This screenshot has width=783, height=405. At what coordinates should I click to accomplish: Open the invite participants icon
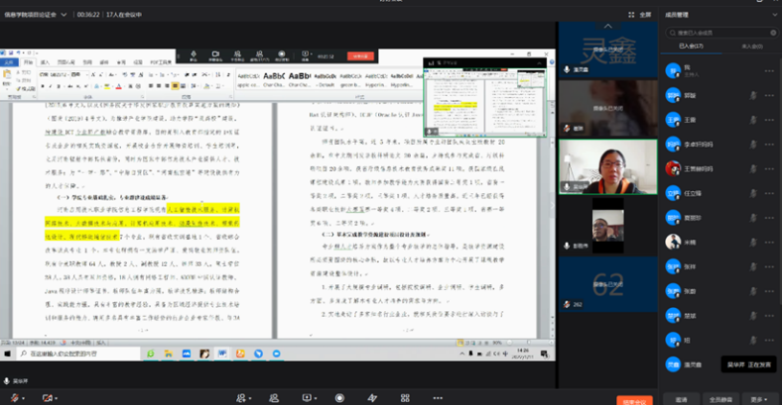point(241,398)
